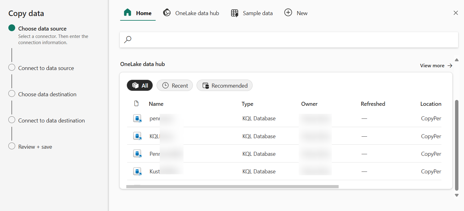464x211 pixels.
Task: Open the Home tab
Action: coord(138,13)
